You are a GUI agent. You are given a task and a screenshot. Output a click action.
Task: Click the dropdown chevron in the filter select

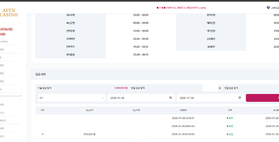103,98
